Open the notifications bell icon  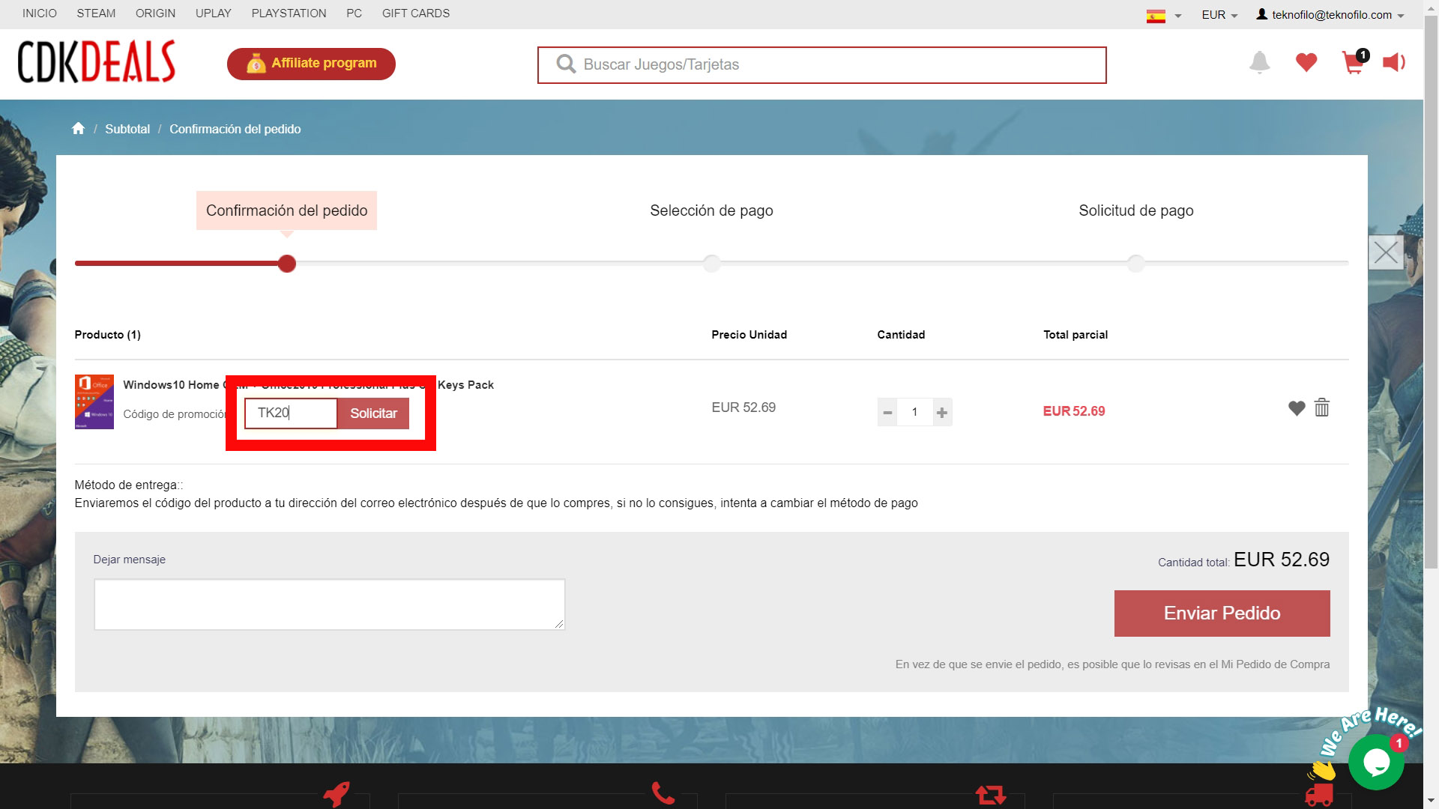1260,62
